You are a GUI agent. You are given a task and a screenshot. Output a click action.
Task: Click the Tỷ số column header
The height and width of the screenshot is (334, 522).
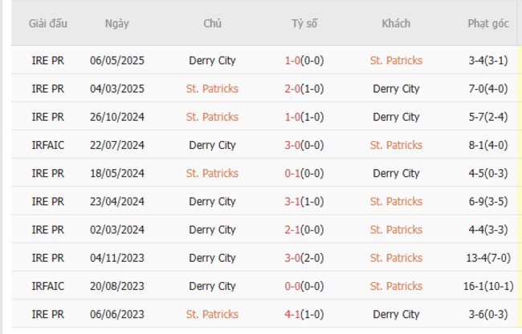pos(304,23)
